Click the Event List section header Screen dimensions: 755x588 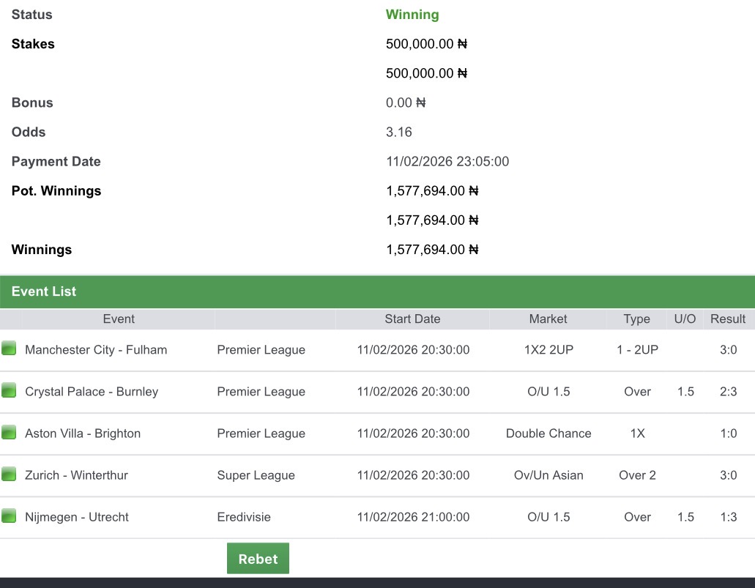click(x=378, y=291)
